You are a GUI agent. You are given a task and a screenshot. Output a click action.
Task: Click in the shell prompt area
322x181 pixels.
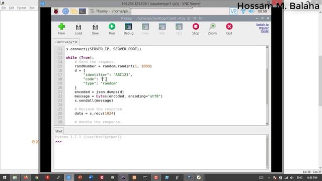point(160,152)
